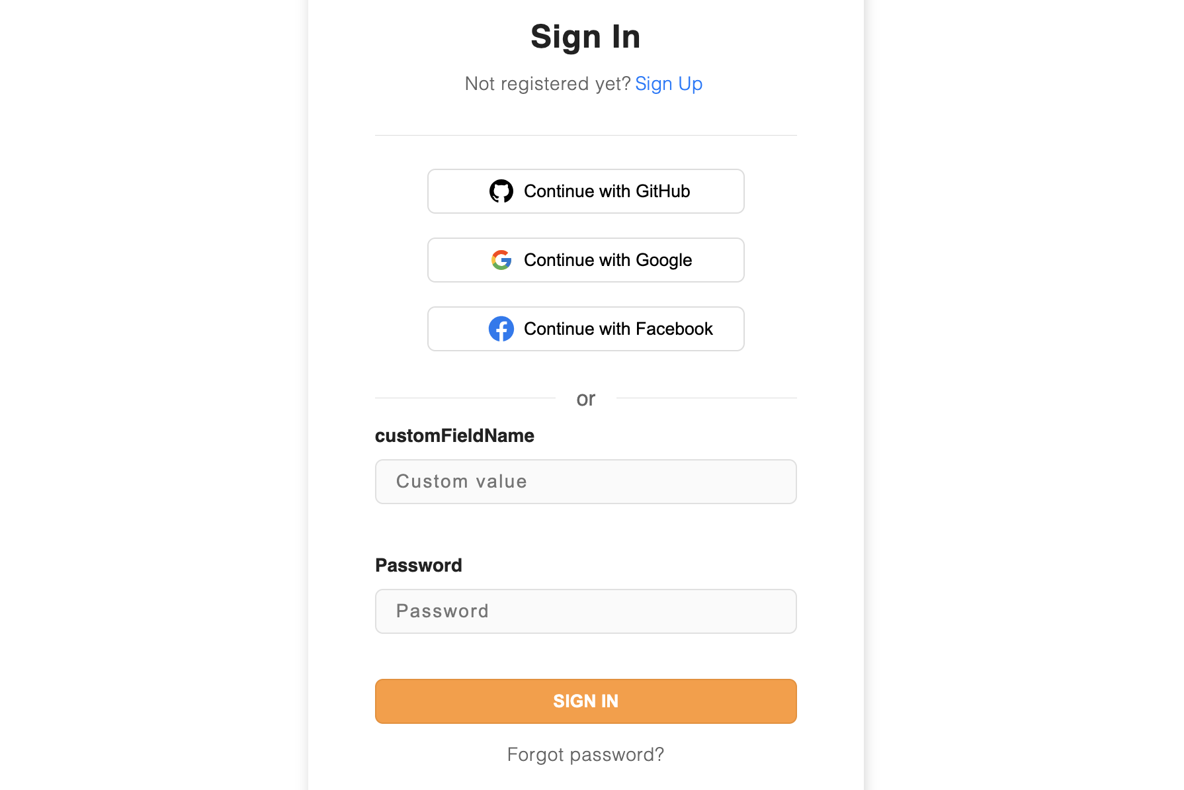The width and height of the screenshot is (1184, 790).
Task: Click the divider line under Sign Up
Action: [x=585, y=136]
